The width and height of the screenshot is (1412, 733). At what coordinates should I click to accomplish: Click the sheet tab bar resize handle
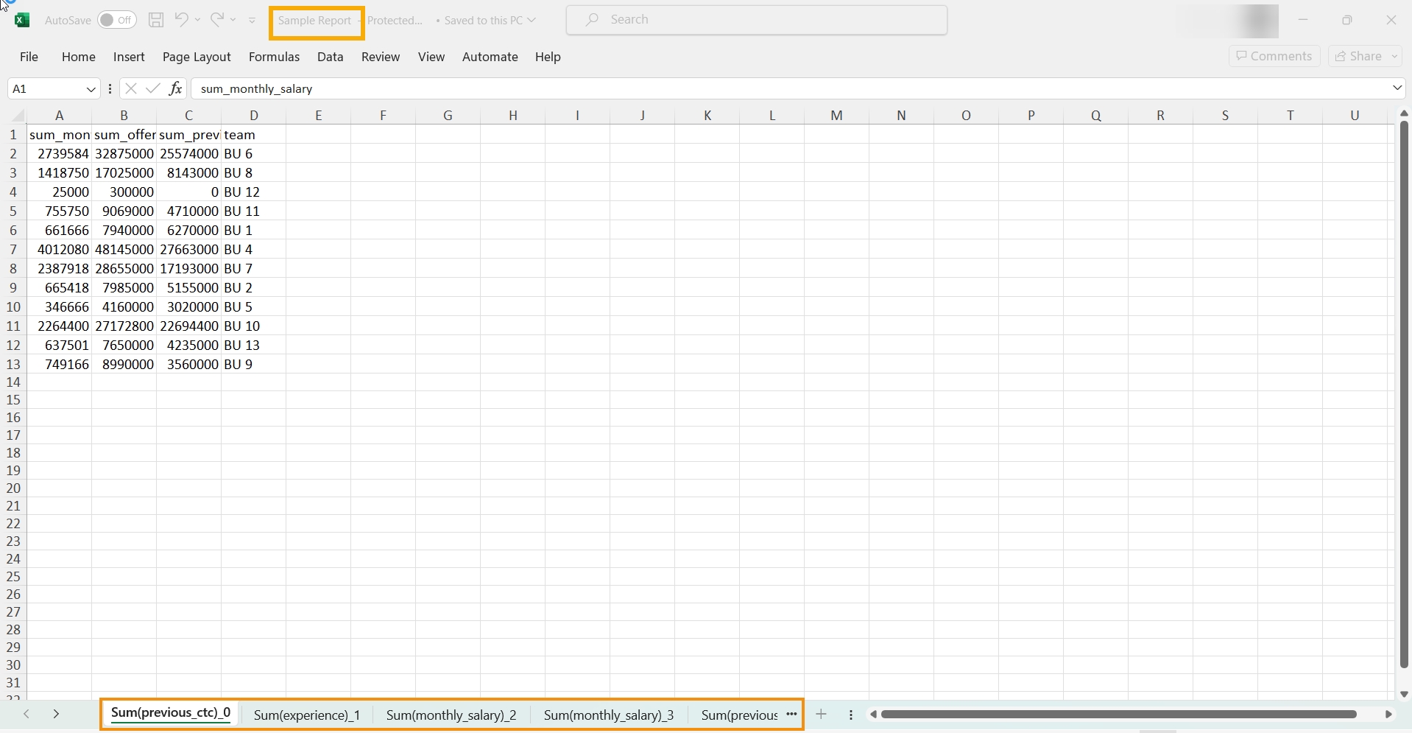tap(851, 715)
